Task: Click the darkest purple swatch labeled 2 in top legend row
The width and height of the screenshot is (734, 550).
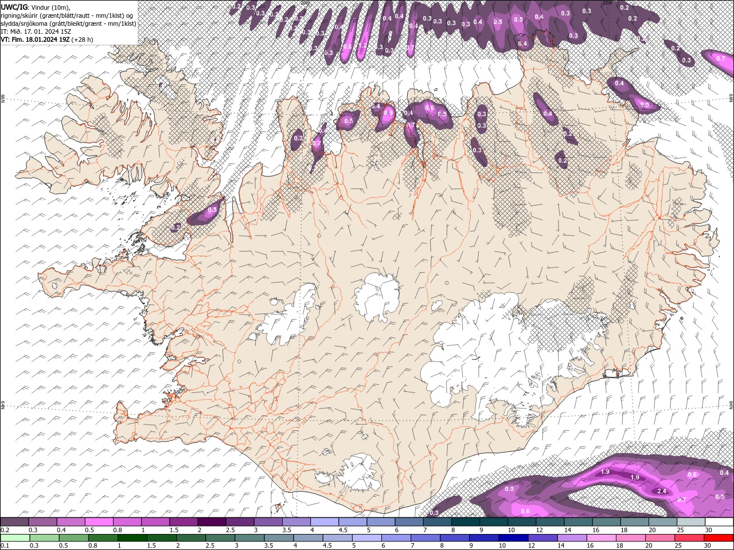Action: (x=211, y=522)
